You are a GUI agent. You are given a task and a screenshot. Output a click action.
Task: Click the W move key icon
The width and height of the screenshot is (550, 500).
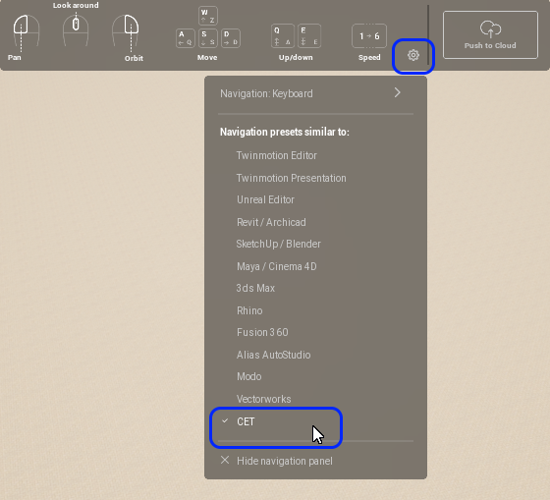[207, 16]
